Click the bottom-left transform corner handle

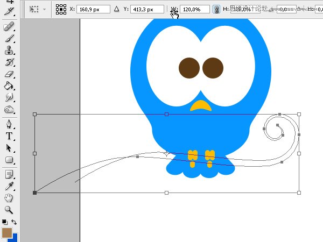(34, 193)
